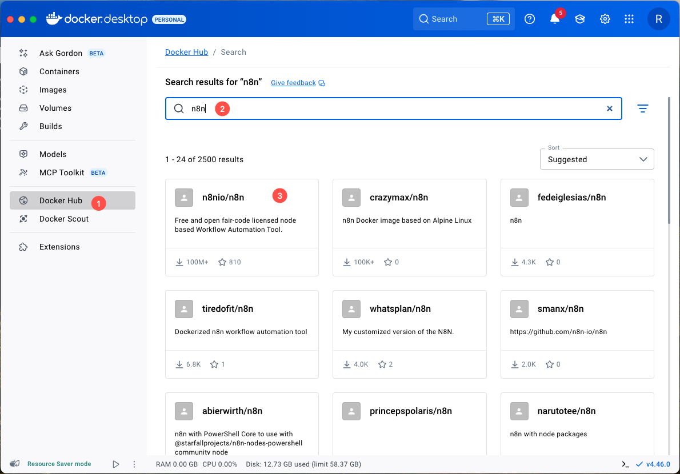Screen dimensions: 680x474
Task: Click the Containers cube icon
Action: coord(23,71)
